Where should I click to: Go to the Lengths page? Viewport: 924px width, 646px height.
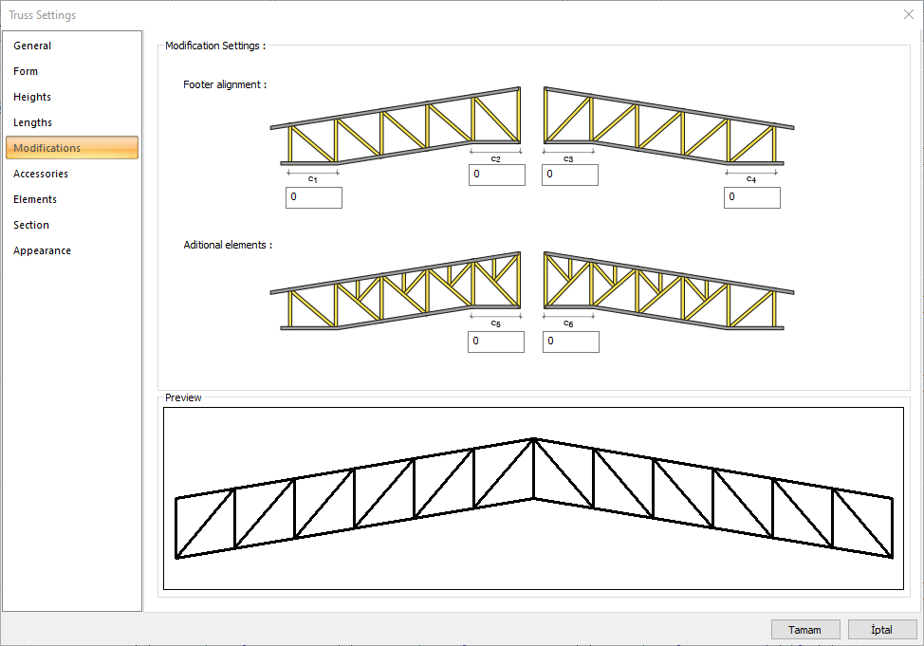(x=33, y=122)
